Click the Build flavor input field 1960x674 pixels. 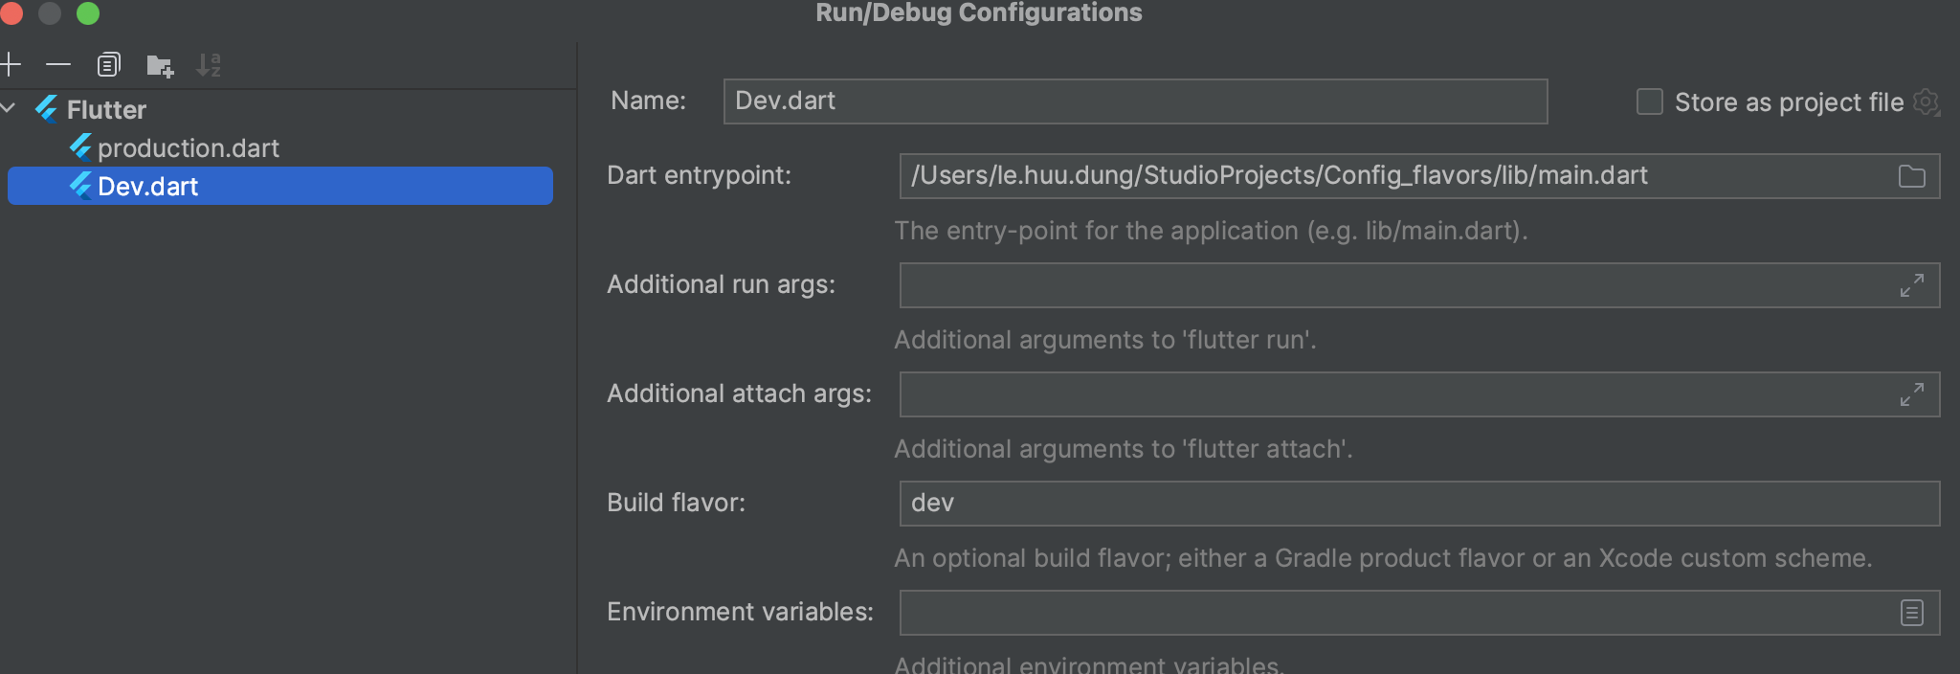(x=1416, y=504)
